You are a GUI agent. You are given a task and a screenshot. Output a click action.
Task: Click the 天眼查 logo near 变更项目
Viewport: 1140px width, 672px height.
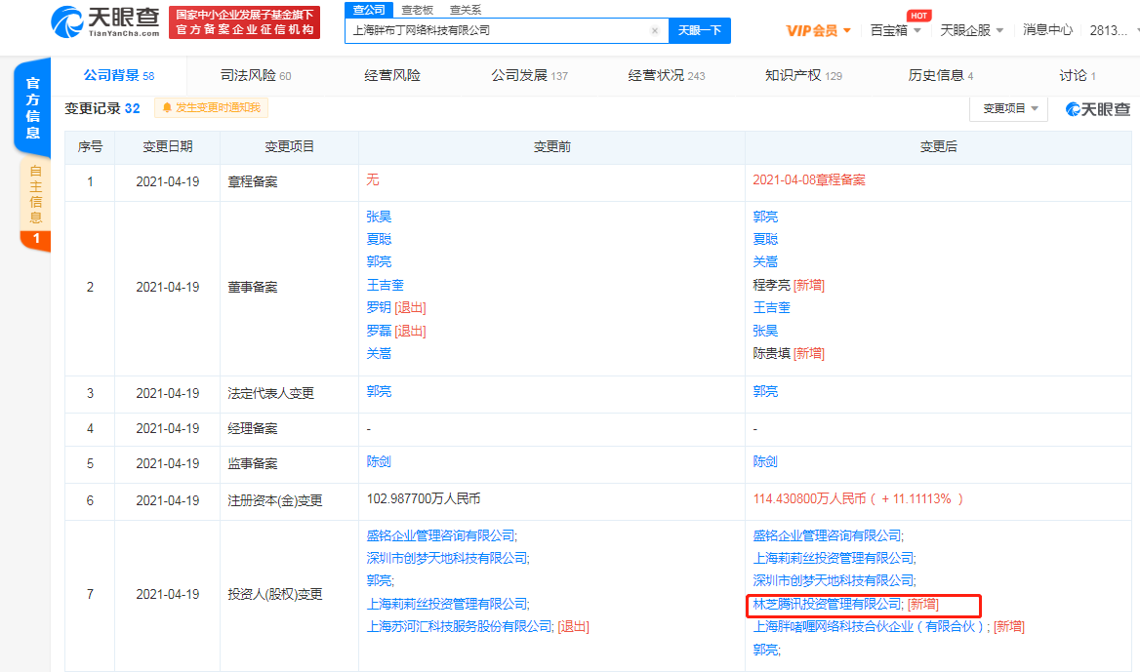coord(1096,109)
